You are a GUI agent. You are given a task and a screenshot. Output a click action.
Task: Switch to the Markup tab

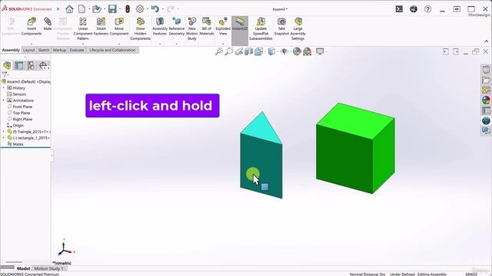(60, 50)
